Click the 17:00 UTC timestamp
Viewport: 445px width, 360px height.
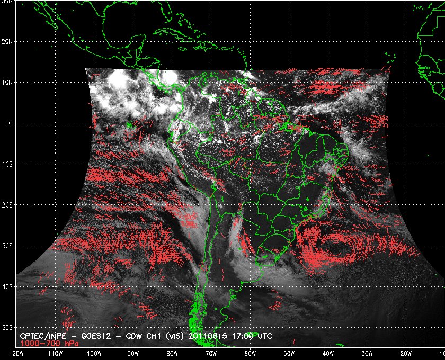click(x=252, y=336)
